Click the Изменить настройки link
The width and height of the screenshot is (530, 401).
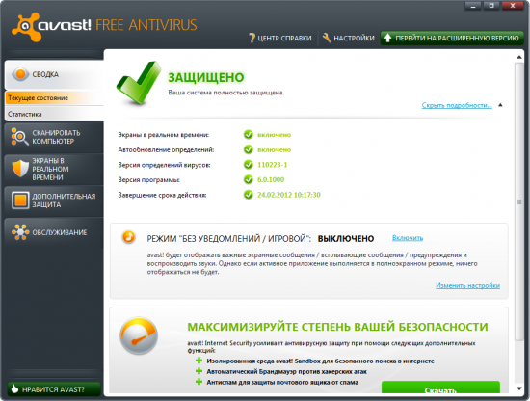[467, 285]
